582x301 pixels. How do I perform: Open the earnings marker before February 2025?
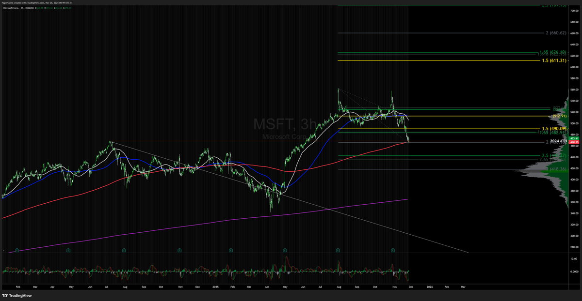point(231,250)
